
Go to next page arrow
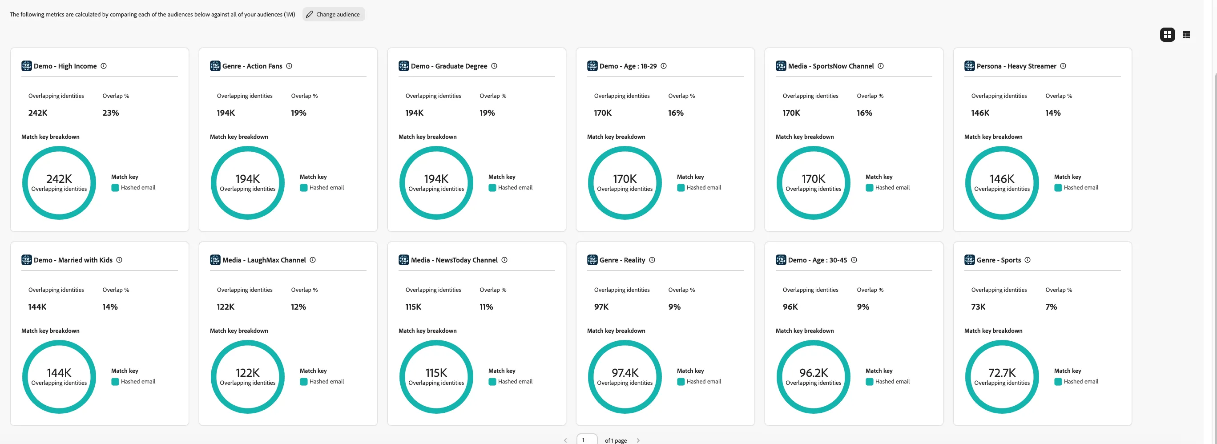click(x=638, y=440)
